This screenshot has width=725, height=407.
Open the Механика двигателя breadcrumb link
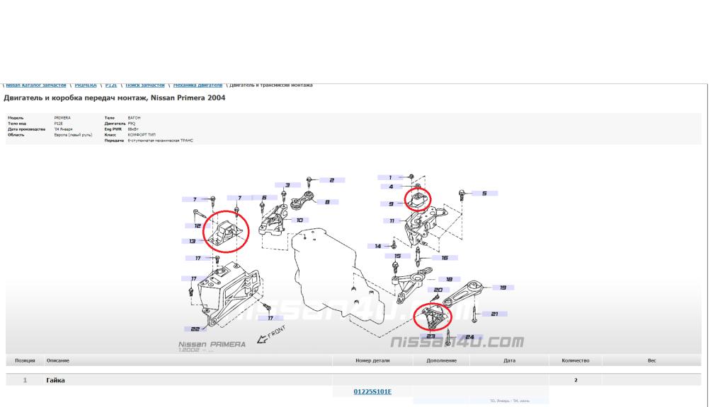point(198,85)
